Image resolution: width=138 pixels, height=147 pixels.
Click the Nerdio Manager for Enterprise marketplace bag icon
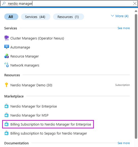coord(7,106)
